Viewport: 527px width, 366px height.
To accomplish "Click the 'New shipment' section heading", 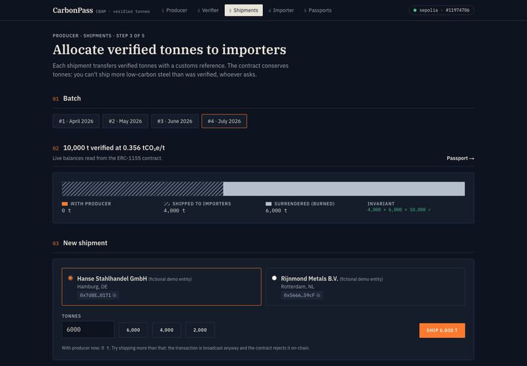I will click(86, 243).
